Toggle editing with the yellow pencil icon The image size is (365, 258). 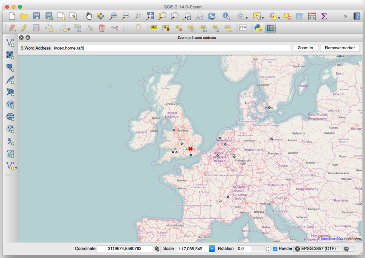[x=24, y=28]
